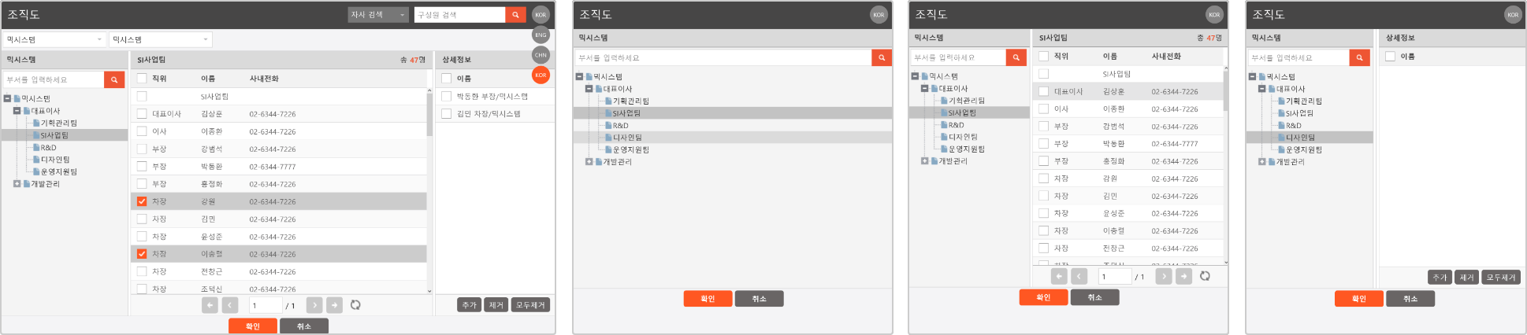This screenshot has height=335, width=1527.
Task: Select ENG language circle in first panel
Action: (x=541, y=35)
